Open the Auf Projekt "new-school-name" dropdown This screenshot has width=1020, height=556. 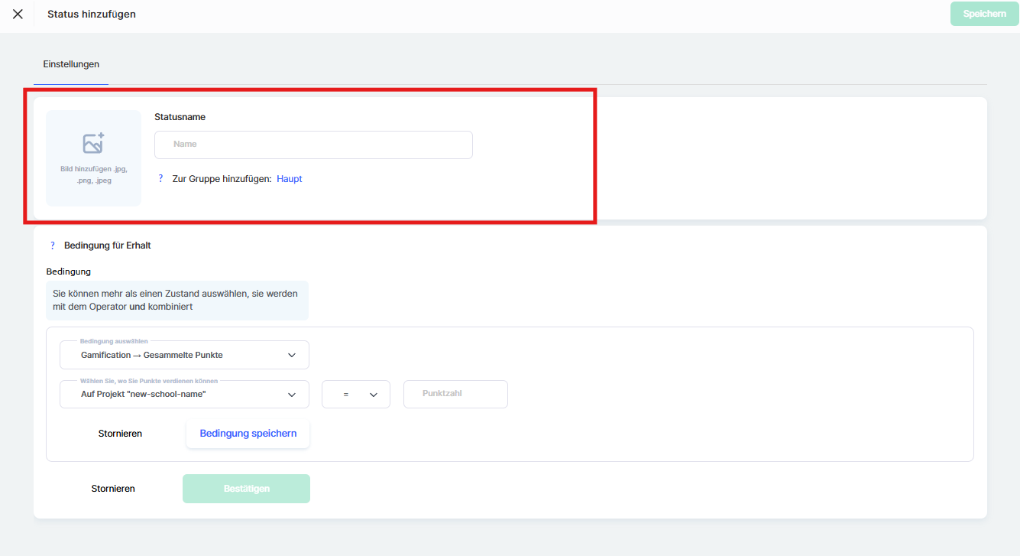click(183, 395)
